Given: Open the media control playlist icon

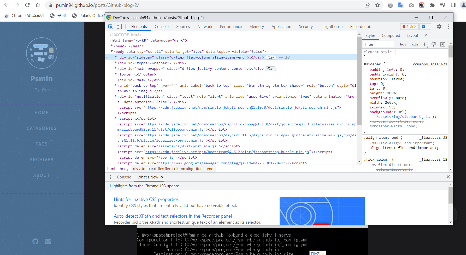Looking at the screenshot, I should (443, 5).
